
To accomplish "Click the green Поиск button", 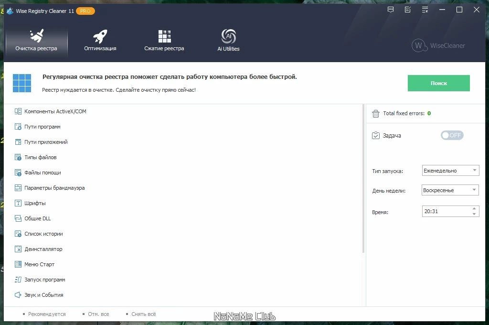I will [438, 83].
